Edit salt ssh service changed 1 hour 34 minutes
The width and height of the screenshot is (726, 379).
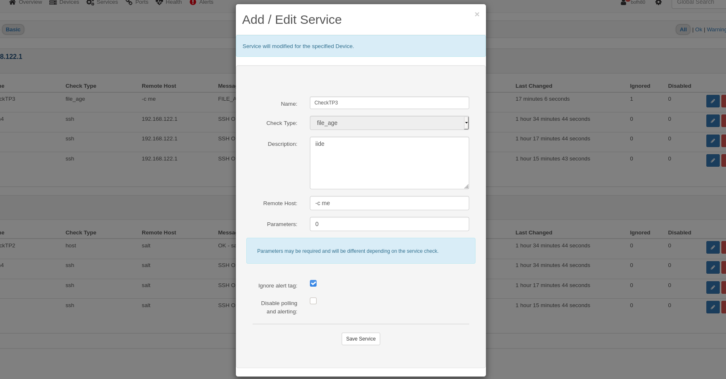click(713, 267)
